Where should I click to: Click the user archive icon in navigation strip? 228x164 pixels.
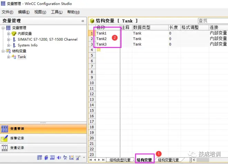click(53, 157)
